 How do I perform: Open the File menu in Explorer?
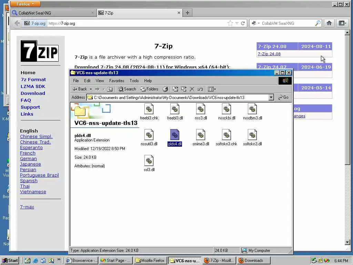(x=76, y=81)
